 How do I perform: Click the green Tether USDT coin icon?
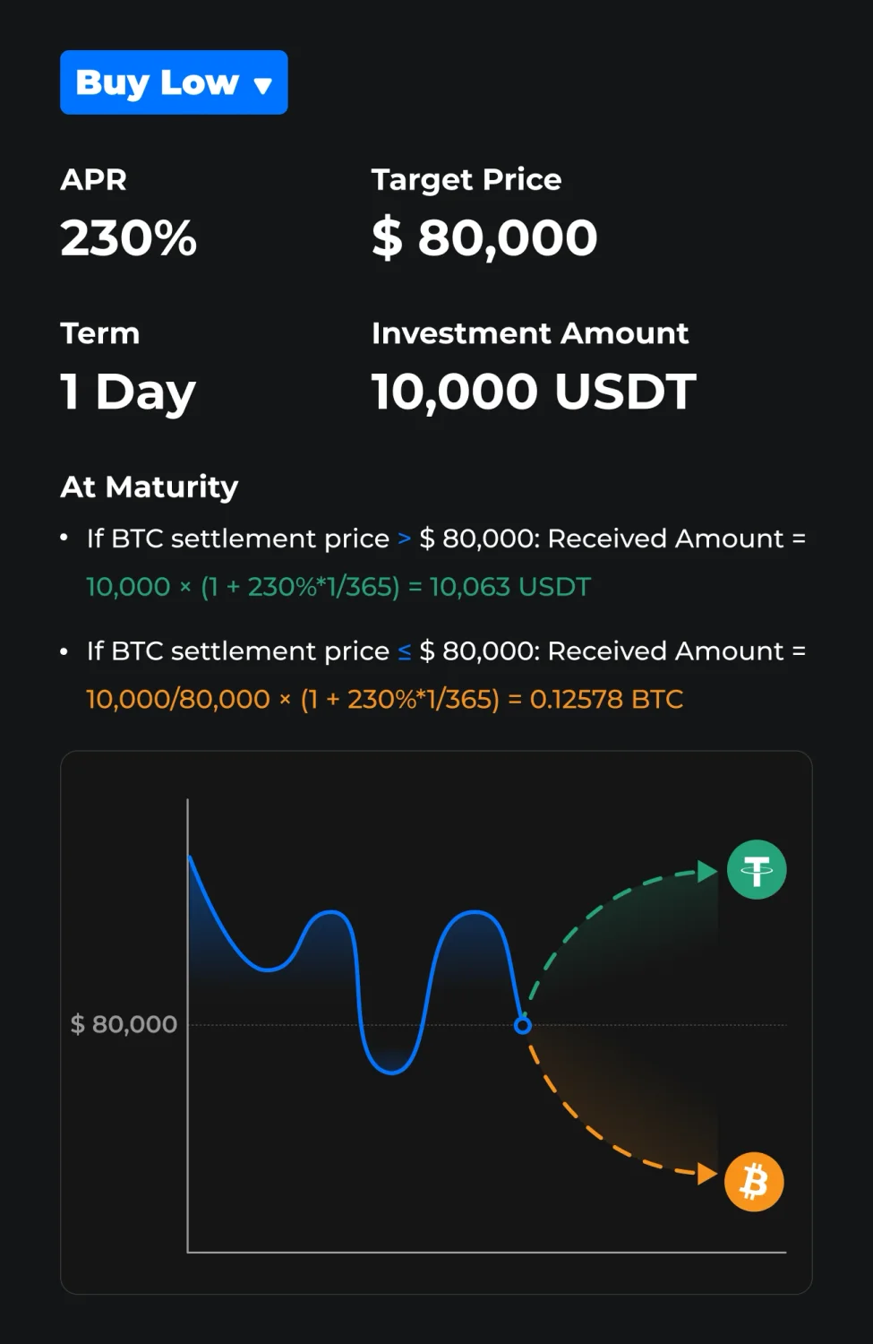pos(757,869)
